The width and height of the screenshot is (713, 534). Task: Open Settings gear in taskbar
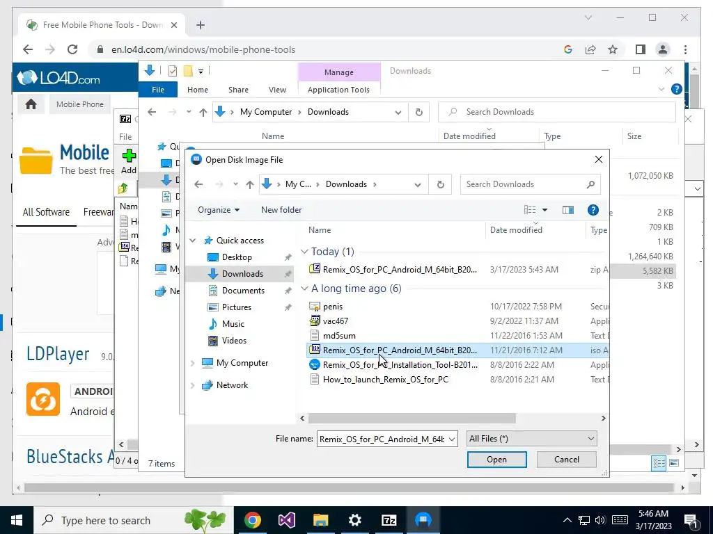tap(354, 520)
